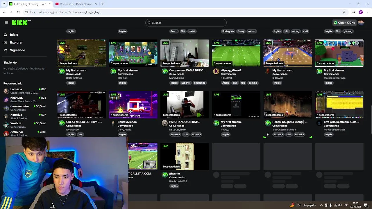Screen dimensions: 372x209
Task: Go to Siguiendo in sidebar
Action: click(x=17, y=50)
